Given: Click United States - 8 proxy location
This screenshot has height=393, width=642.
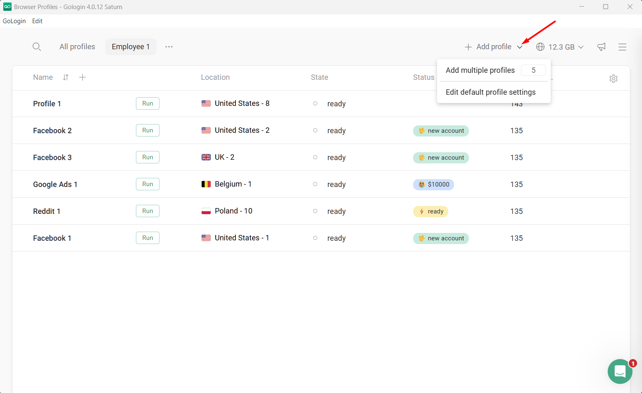Looking at the screenshot, I should (242, 103).
